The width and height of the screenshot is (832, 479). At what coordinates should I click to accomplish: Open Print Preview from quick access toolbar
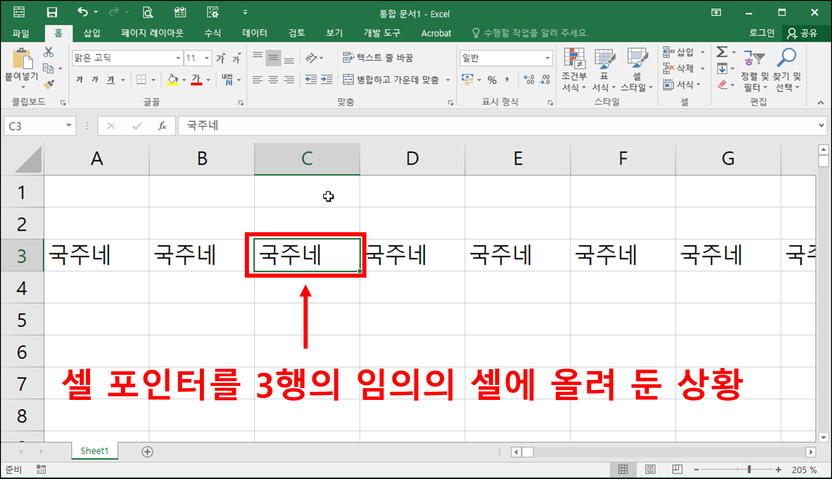pos(147,12)
